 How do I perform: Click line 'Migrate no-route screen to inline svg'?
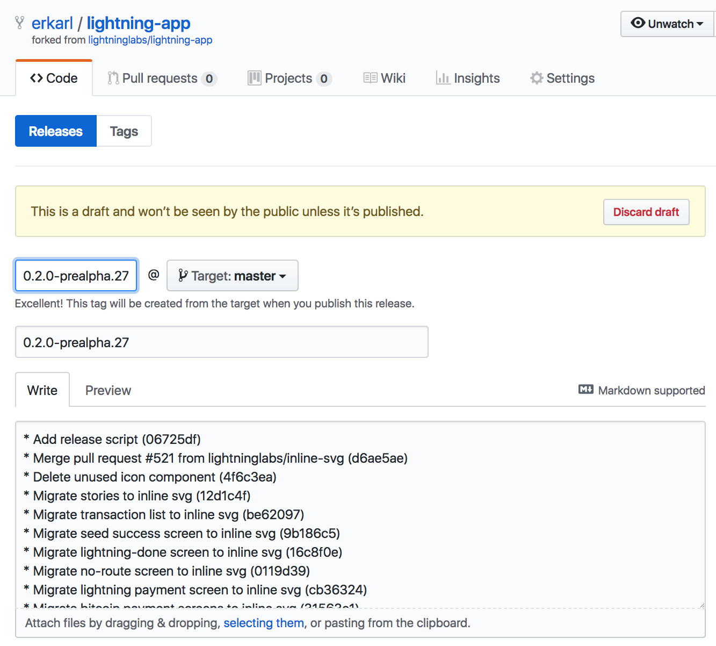pos(167,571)
